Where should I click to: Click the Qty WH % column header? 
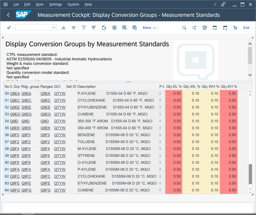point(210,86)
